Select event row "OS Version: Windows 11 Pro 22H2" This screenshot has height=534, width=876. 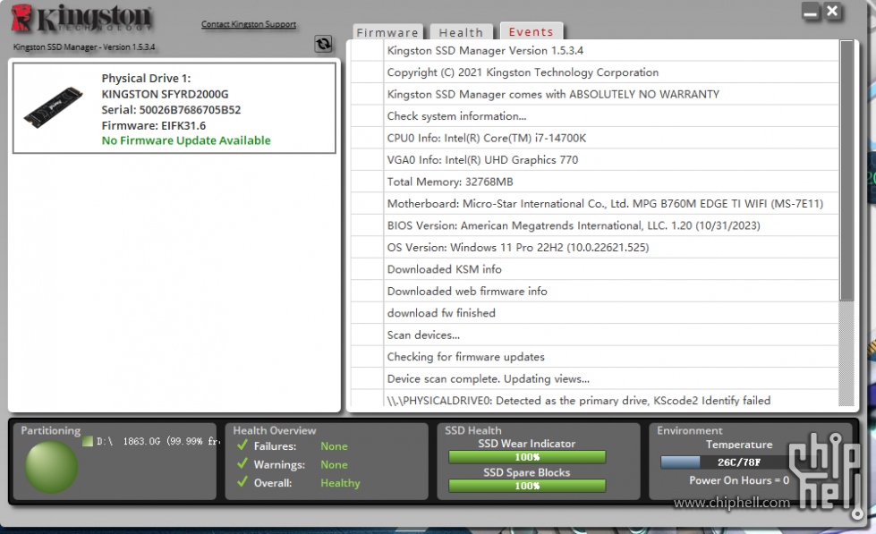[595, 247]
